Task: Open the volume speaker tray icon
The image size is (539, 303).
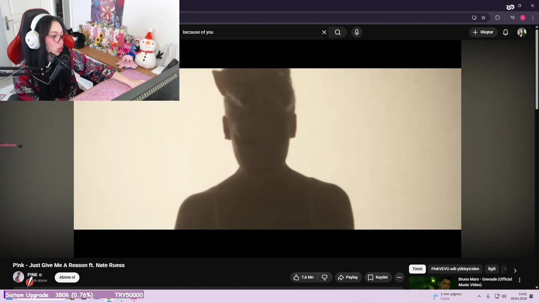Action: tap(504, 296)
